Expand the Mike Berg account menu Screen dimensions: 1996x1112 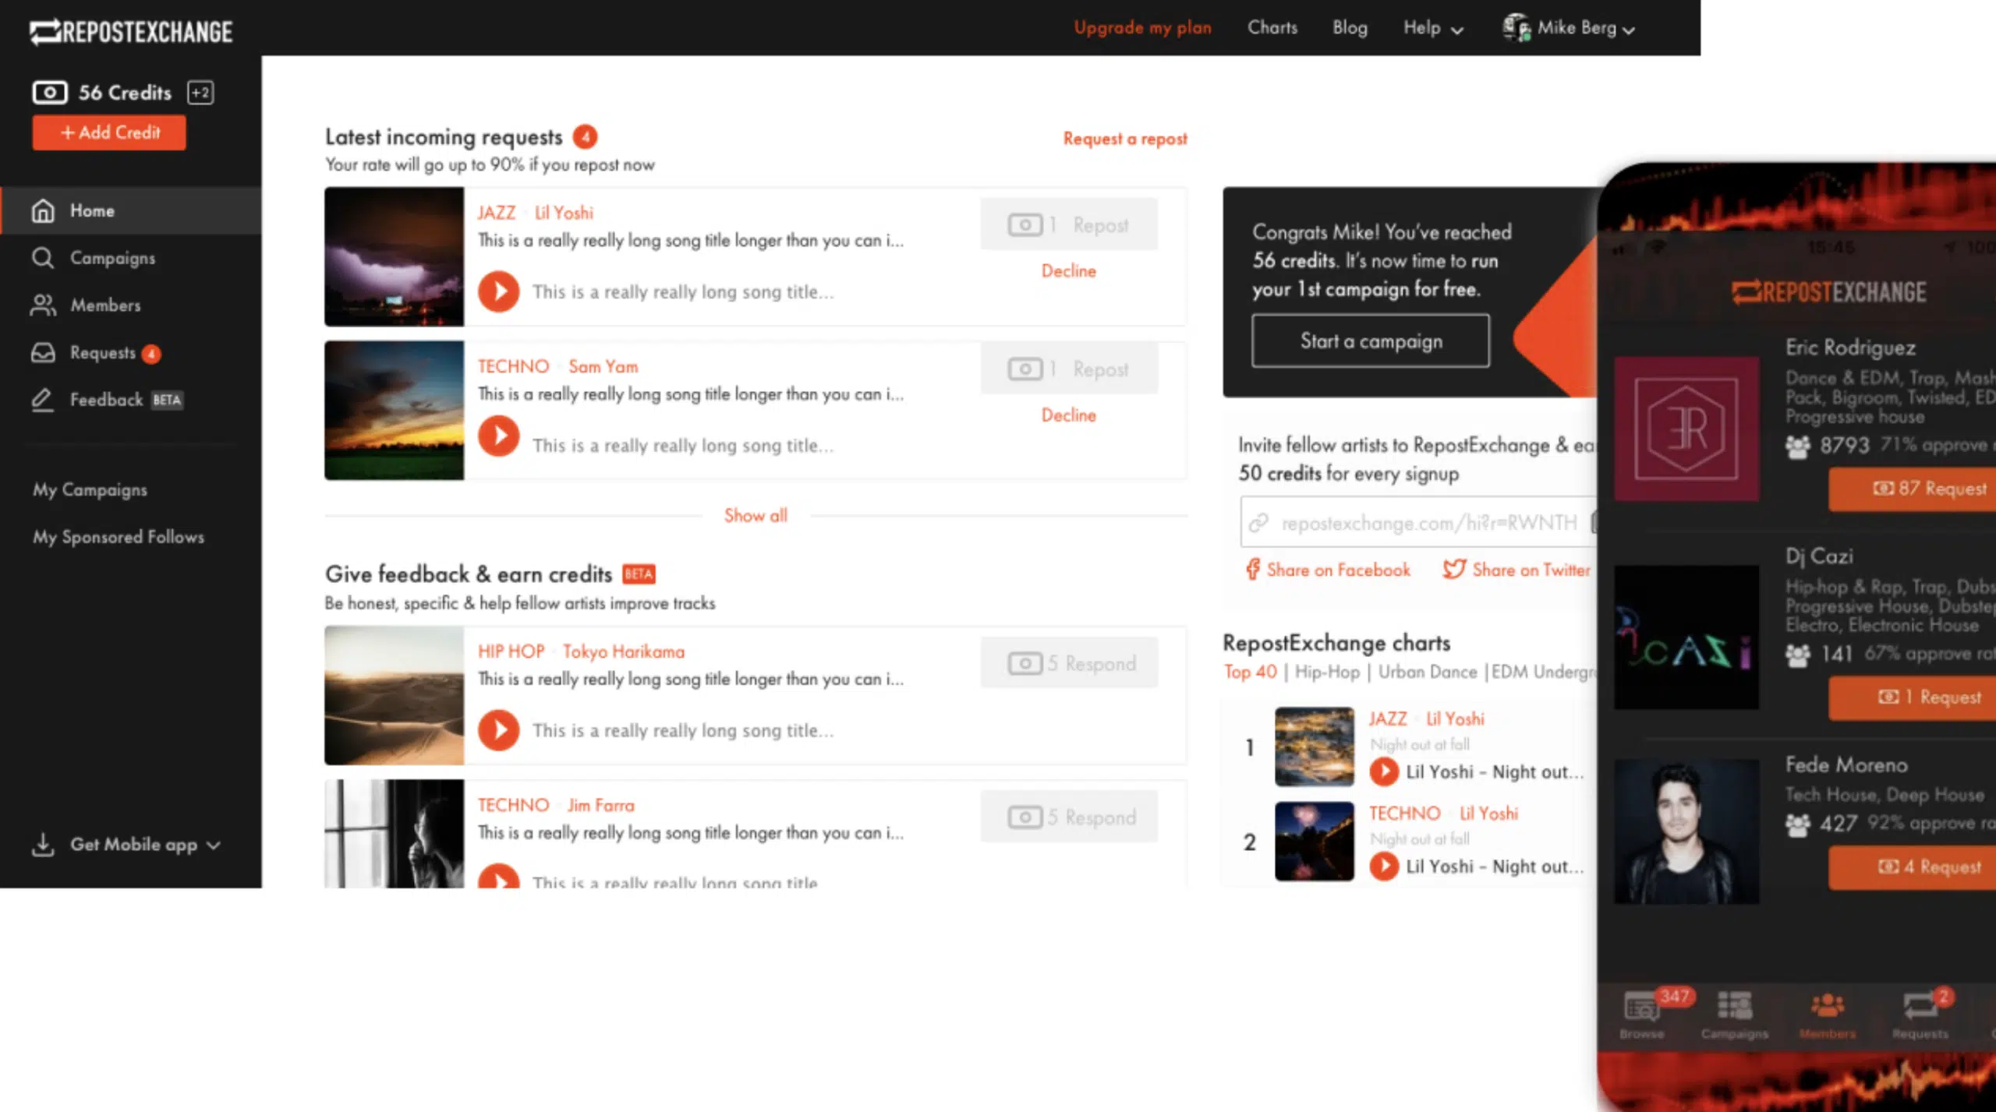(x=1586, y=29)
